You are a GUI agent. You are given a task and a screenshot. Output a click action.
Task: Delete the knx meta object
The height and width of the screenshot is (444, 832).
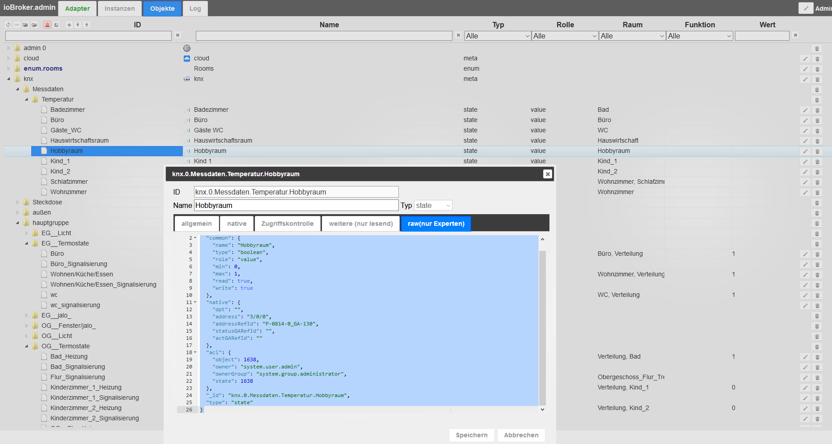pyautogui.click(x=817, y=79)
